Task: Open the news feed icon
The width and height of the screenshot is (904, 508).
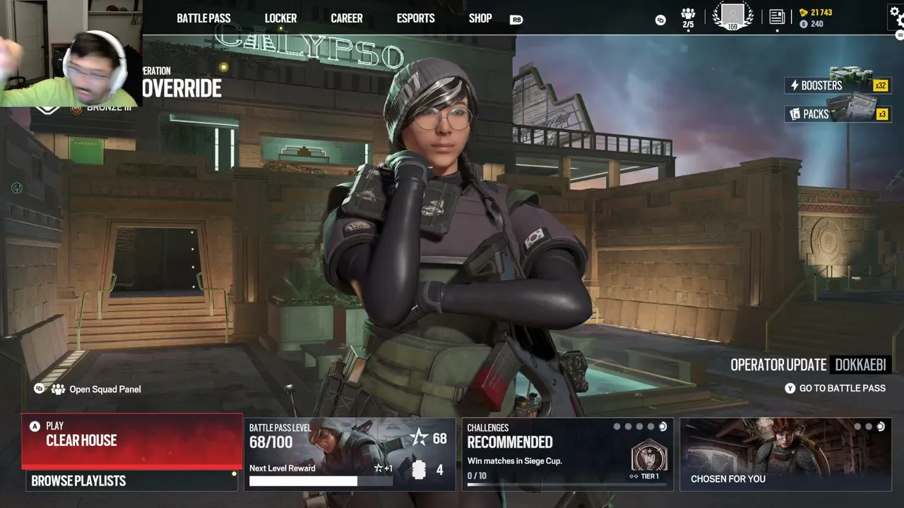Action: point(777,17)
